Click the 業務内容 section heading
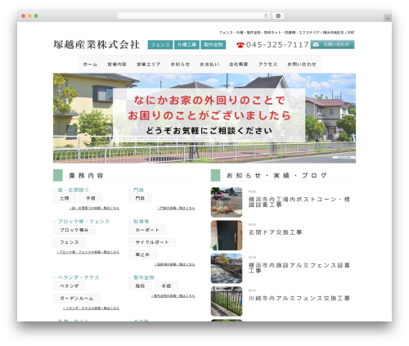 tap(86, 176)
